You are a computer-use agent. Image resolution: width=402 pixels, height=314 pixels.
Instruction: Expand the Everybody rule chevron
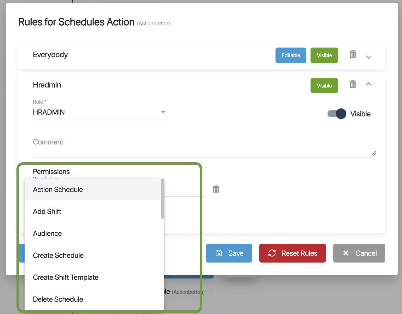pos(369,57)
